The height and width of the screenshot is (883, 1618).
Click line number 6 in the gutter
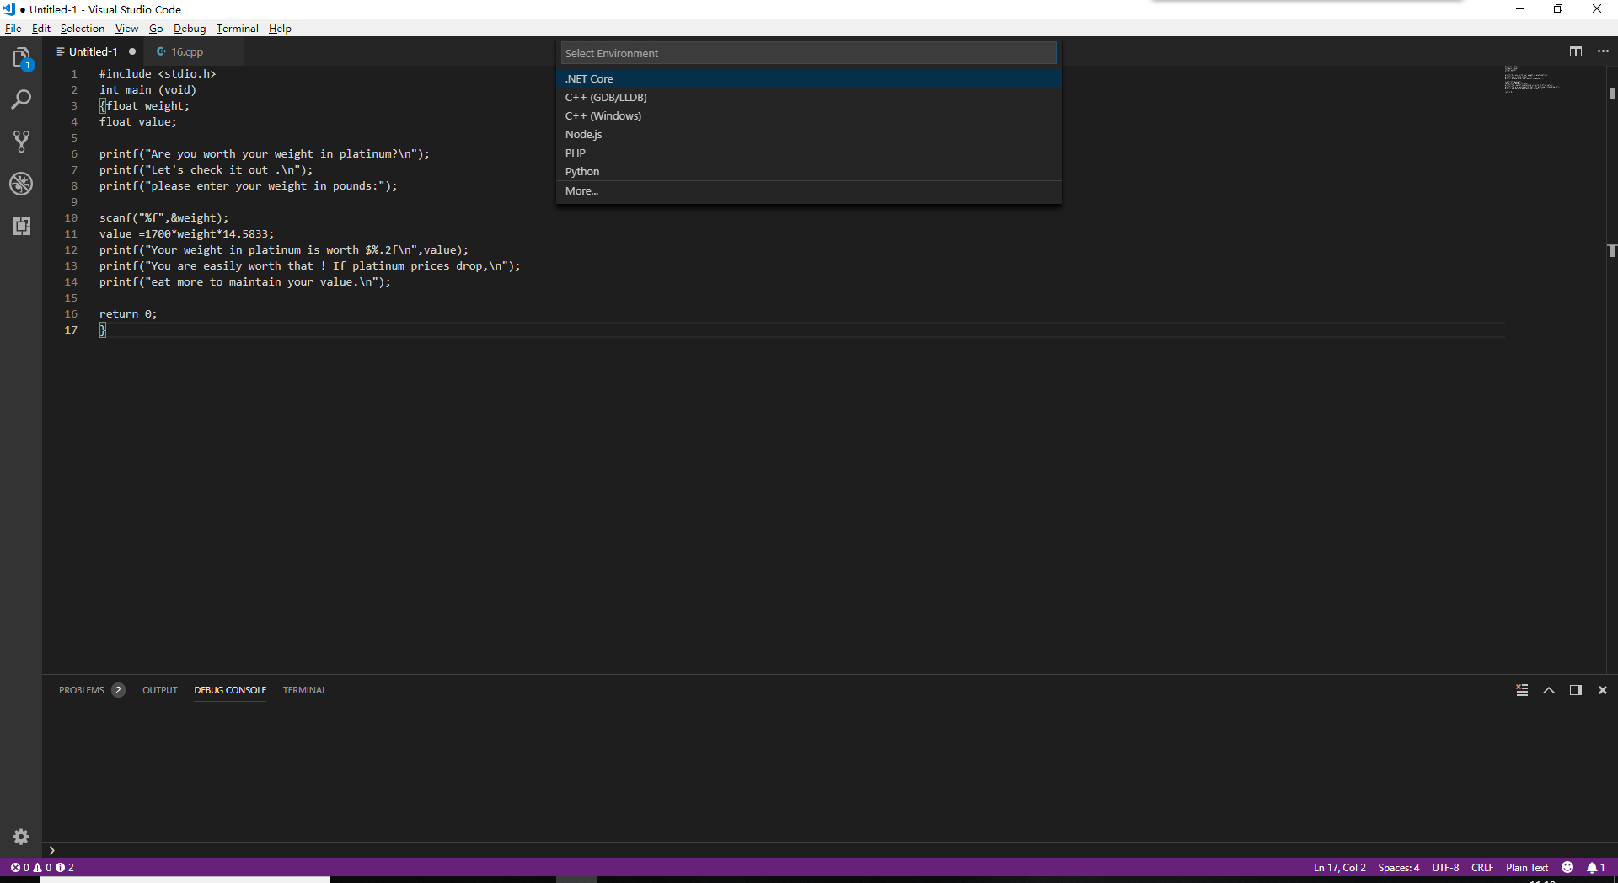[74, 154]
